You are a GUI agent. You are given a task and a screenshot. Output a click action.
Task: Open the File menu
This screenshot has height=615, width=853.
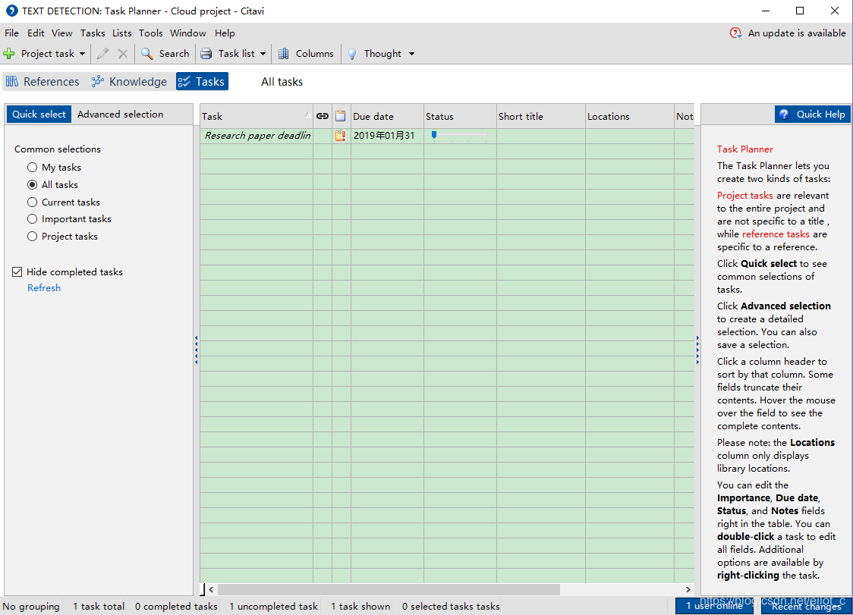11,33
